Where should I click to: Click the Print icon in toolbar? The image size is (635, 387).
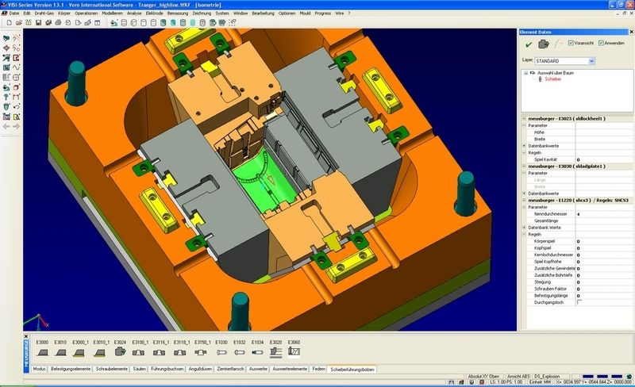click(x=58, y=23)
